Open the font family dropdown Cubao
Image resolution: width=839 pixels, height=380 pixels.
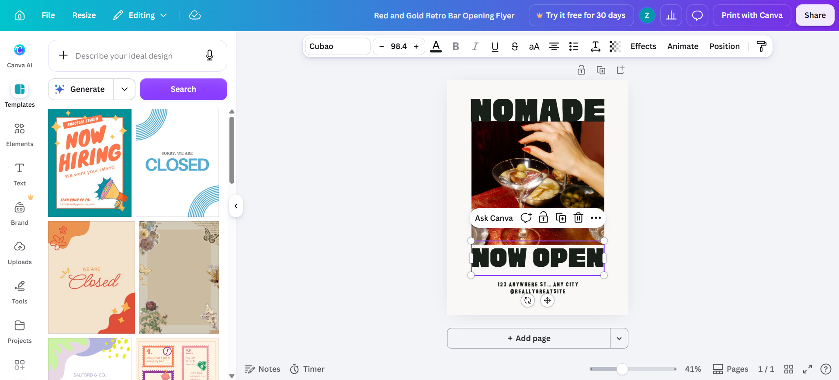[x=338, y=46]
